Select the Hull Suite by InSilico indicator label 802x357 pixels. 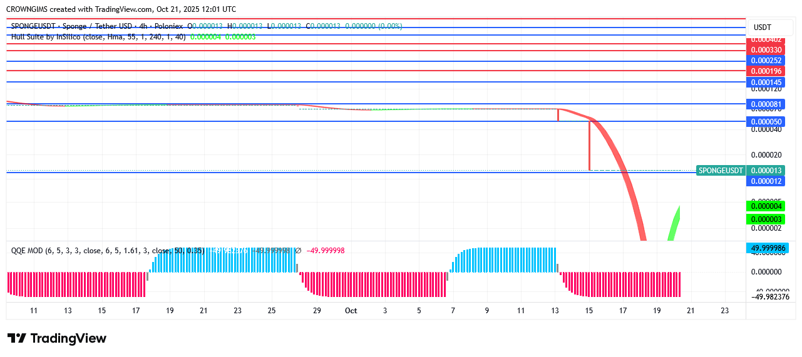(x=98, y=37)
